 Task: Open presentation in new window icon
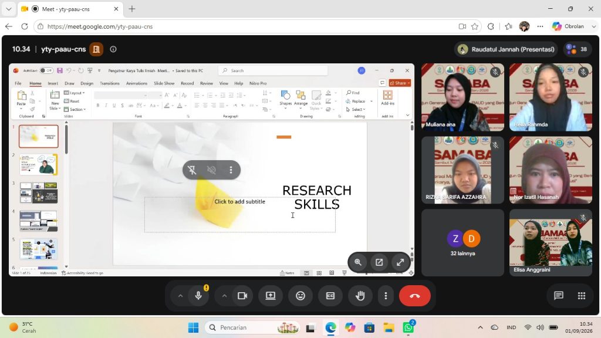(379, 262)
